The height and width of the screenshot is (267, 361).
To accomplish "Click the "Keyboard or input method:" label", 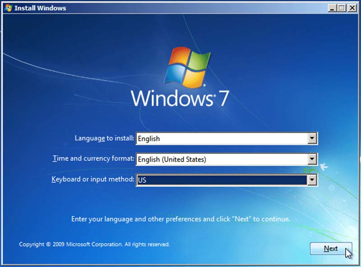I will click(93, 179).
